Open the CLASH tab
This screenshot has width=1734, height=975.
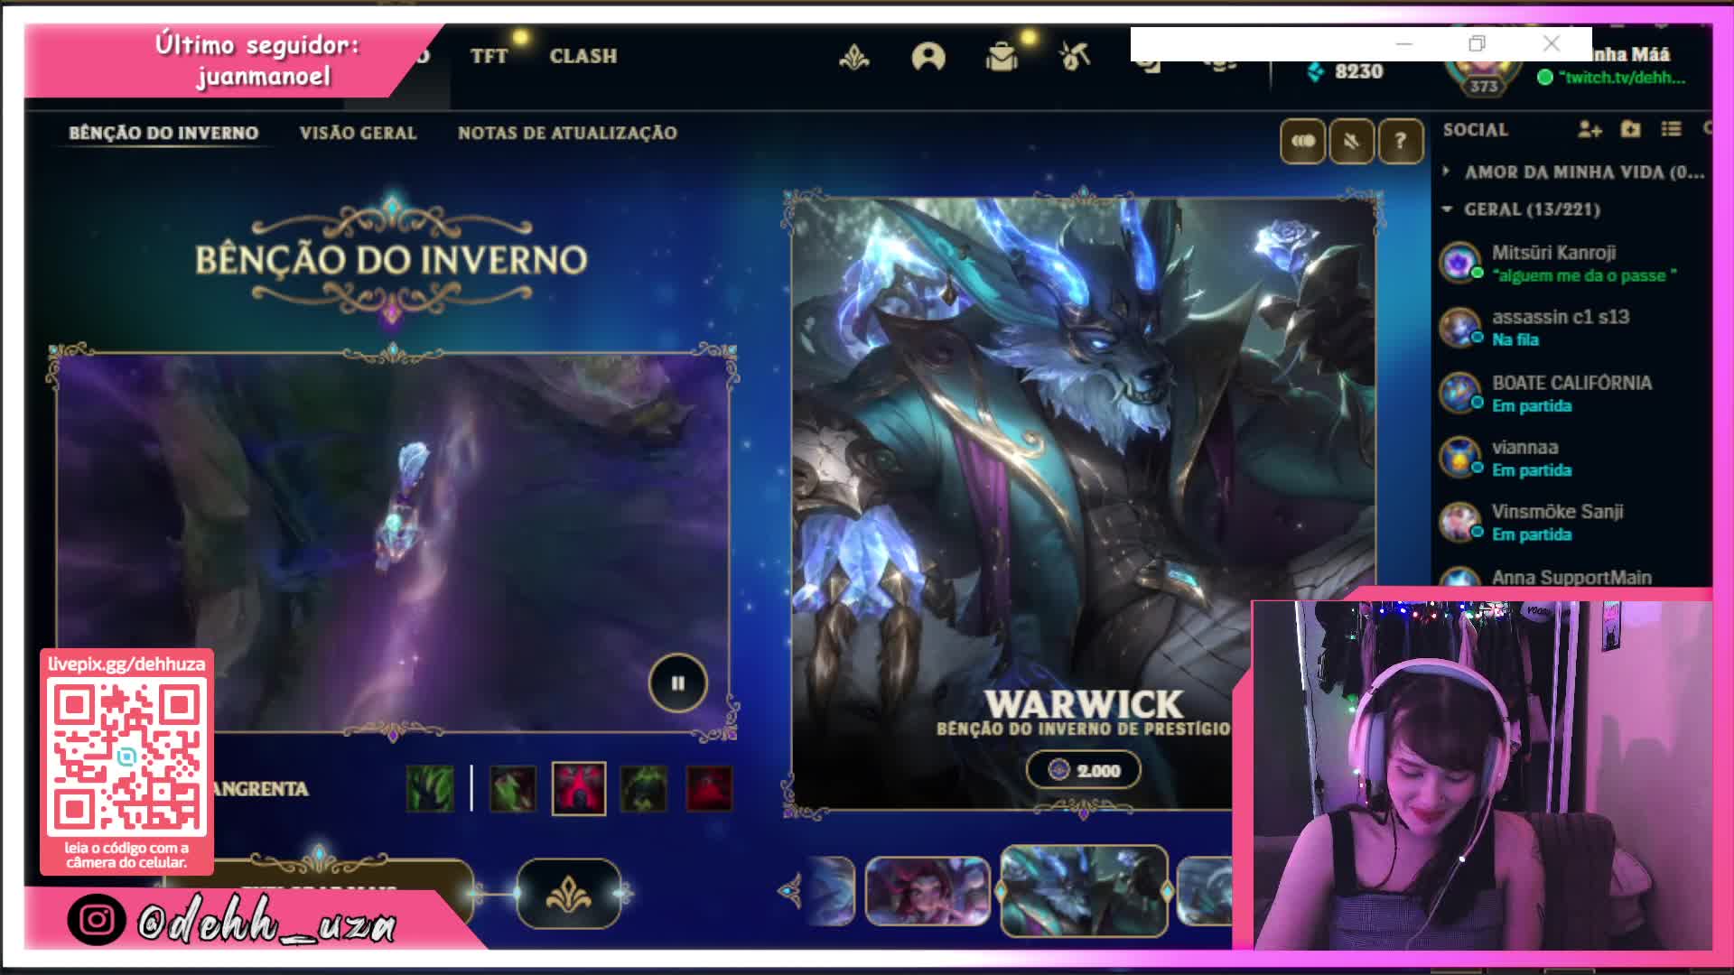[x=583, y=56]
